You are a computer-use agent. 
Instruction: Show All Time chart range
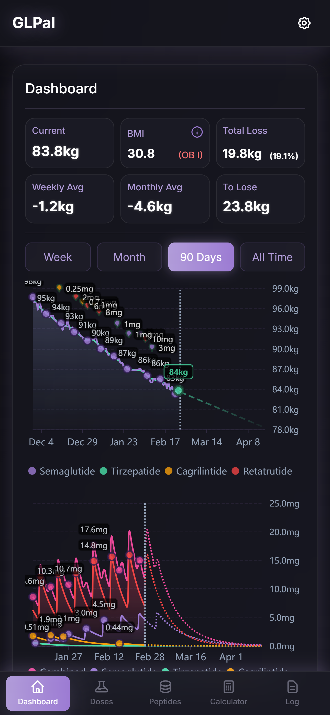pyautogui.click(x=272, y=257)
